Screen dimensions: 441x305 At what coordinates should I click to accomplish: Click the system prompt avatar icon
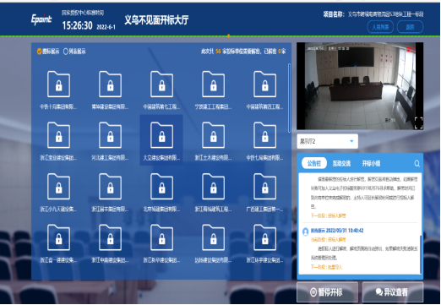[x=306, y=231]
